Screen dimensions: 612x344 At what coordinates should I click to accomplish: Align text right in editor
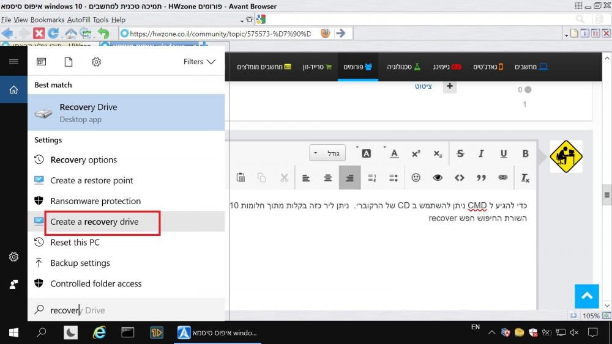click(349, 178)
